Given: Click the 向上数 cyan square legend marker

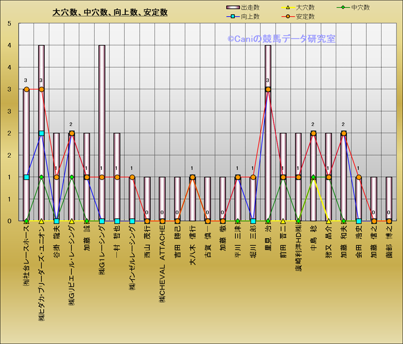Looking at the screenshot, I should click(232, 17).
